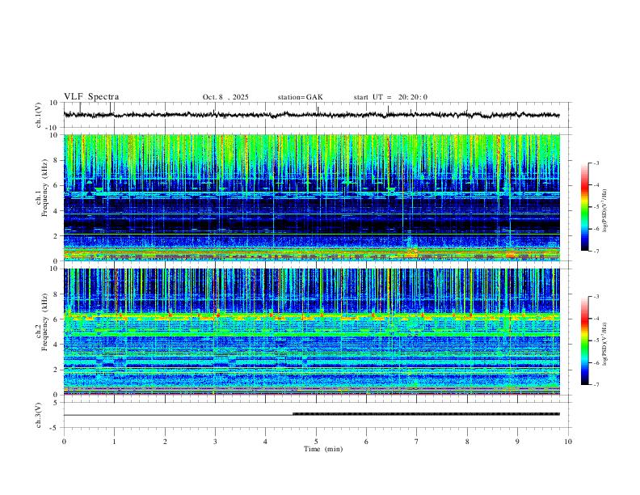Click the 'ch.3(V)' axis label

click(39, 416)
